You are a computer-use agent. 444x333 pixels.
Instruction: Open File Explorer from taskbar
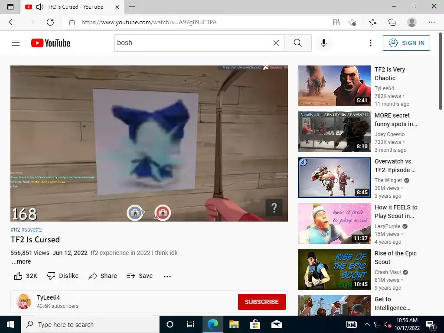pyautogui.click(x=234, y=324)
